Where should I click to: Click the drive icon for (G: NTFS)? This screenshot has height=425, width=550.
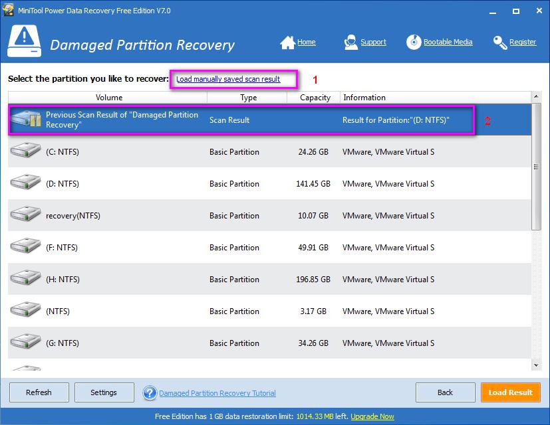pos(25,342)
